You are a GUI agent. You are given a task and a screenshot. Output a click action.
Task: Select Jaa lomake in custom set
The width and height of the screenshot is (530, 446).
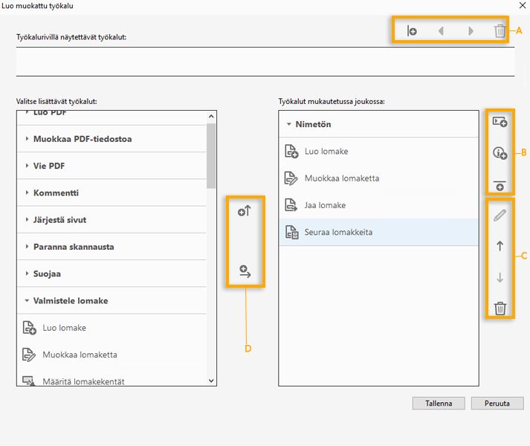pos(325,205)
